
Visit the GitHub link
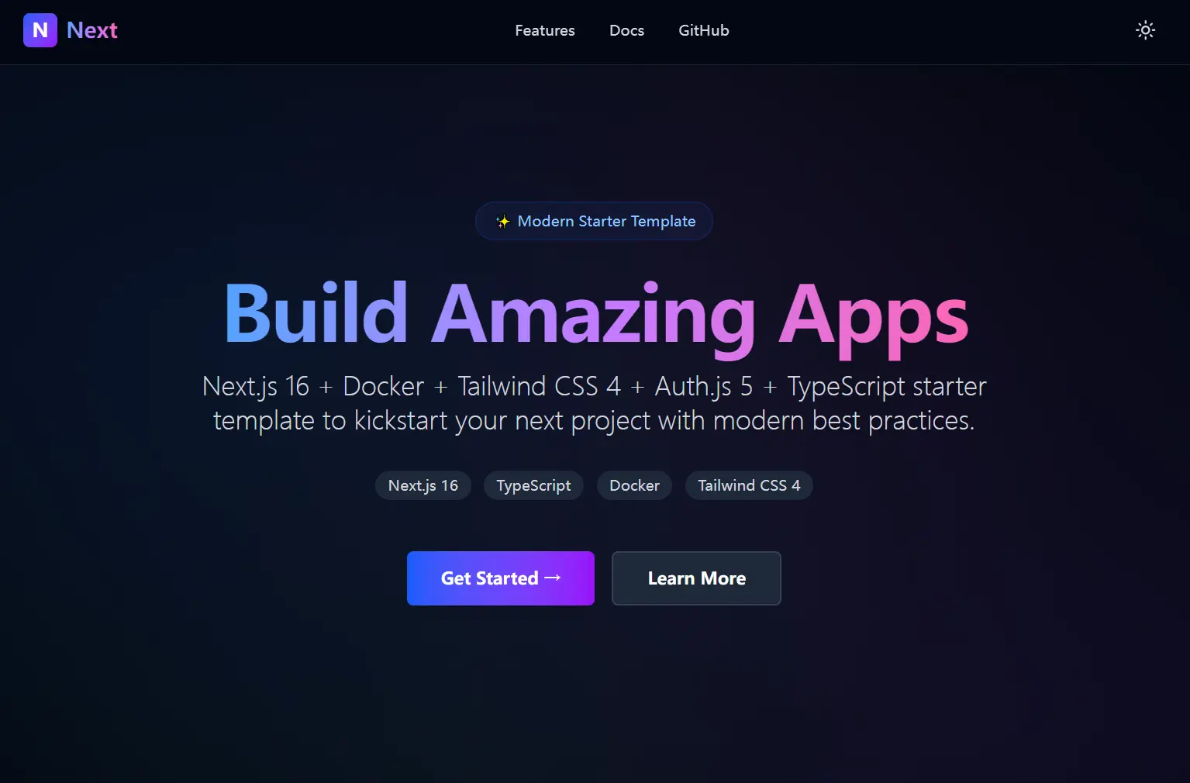click(703, 30)
